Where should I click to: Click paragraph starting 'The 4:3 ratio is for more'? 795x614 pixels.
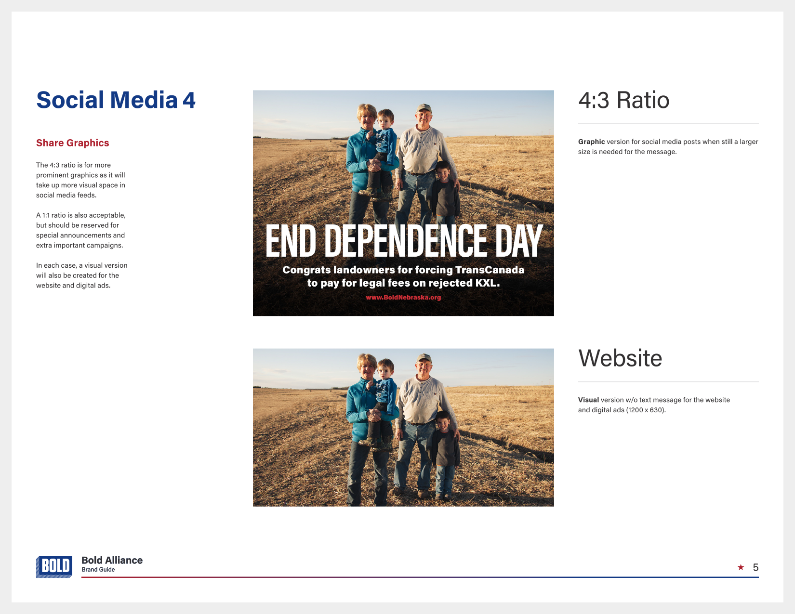click(x=80, y=180)
